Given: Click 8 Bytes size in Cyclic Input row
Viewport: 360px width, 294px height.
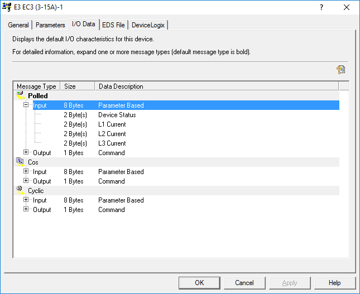Looking at the screenshot, I should pyautogui.click(x=74, y=200).
